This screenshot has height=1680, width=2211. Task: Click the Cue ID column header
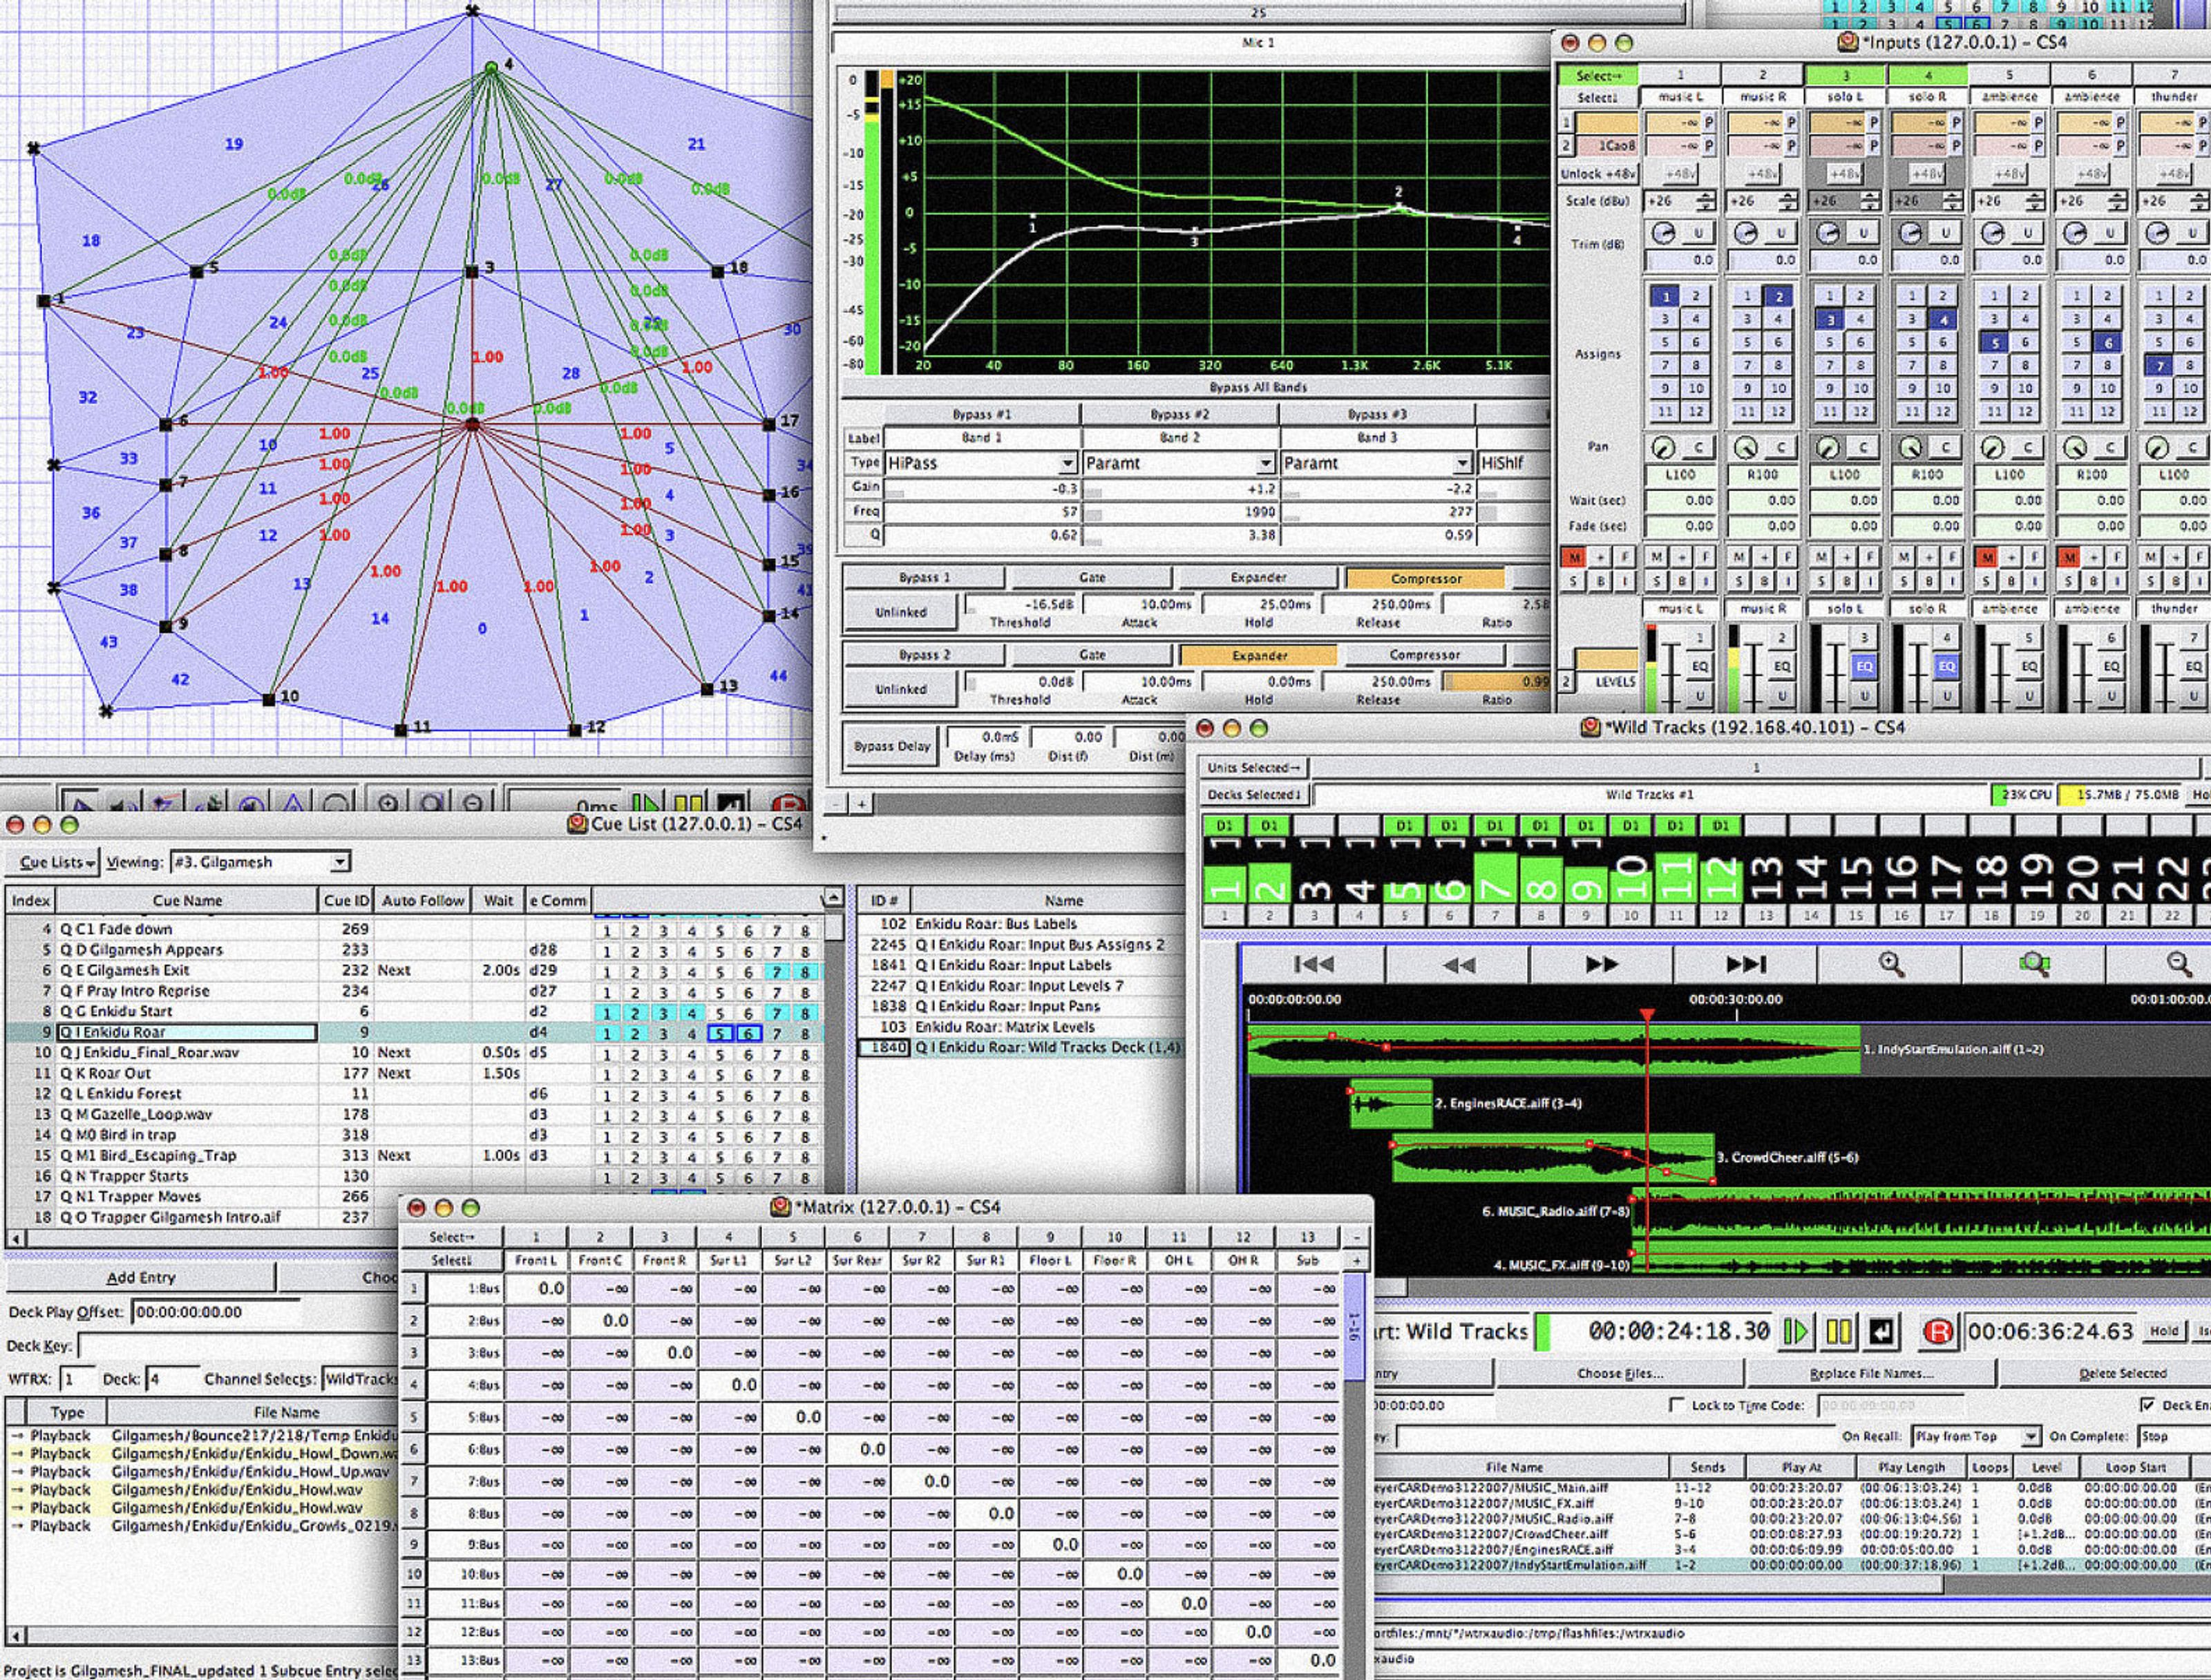click(346, 900)
